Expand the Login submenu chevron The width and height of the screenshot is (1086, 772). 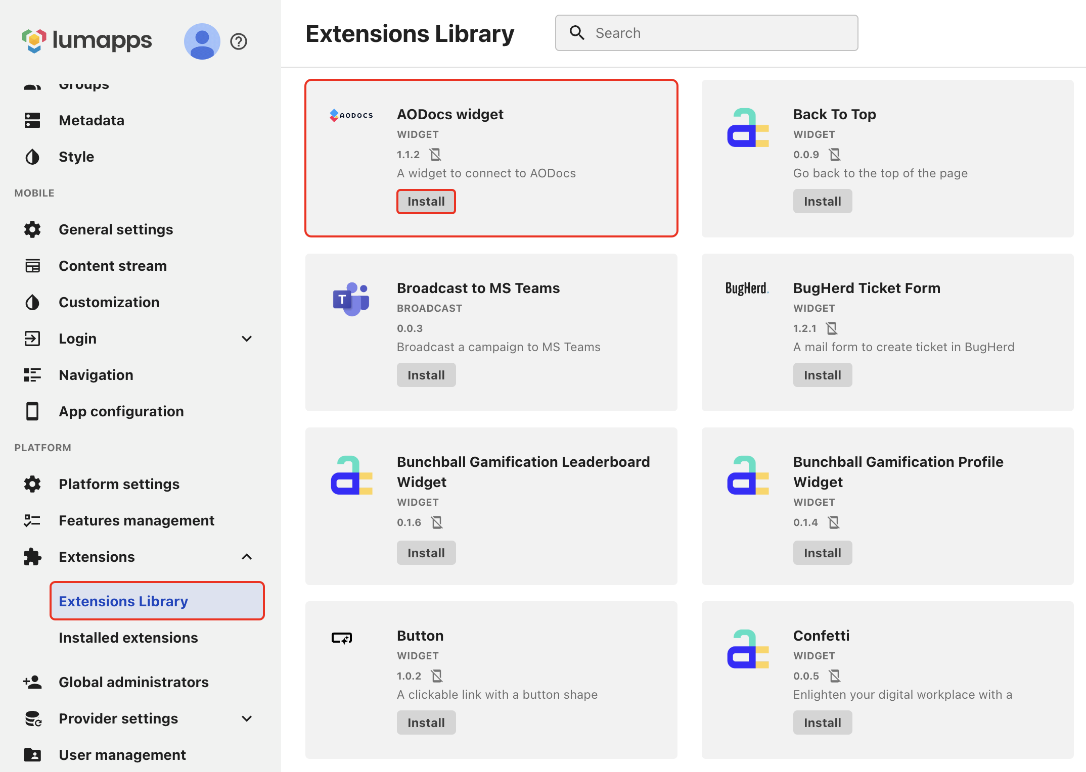[247, 339]
